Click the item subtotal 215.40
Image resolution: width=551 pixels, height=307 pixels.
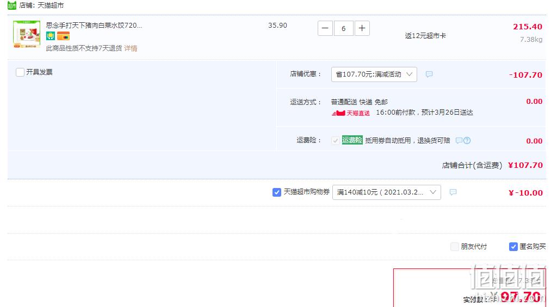528,27
